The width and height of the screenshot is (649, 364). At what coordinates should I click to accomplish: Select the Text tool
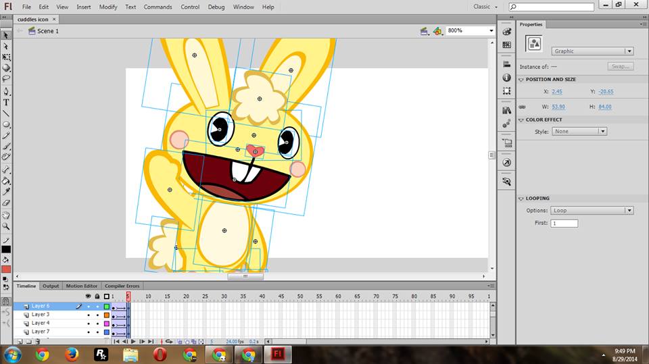pos(6,102)
